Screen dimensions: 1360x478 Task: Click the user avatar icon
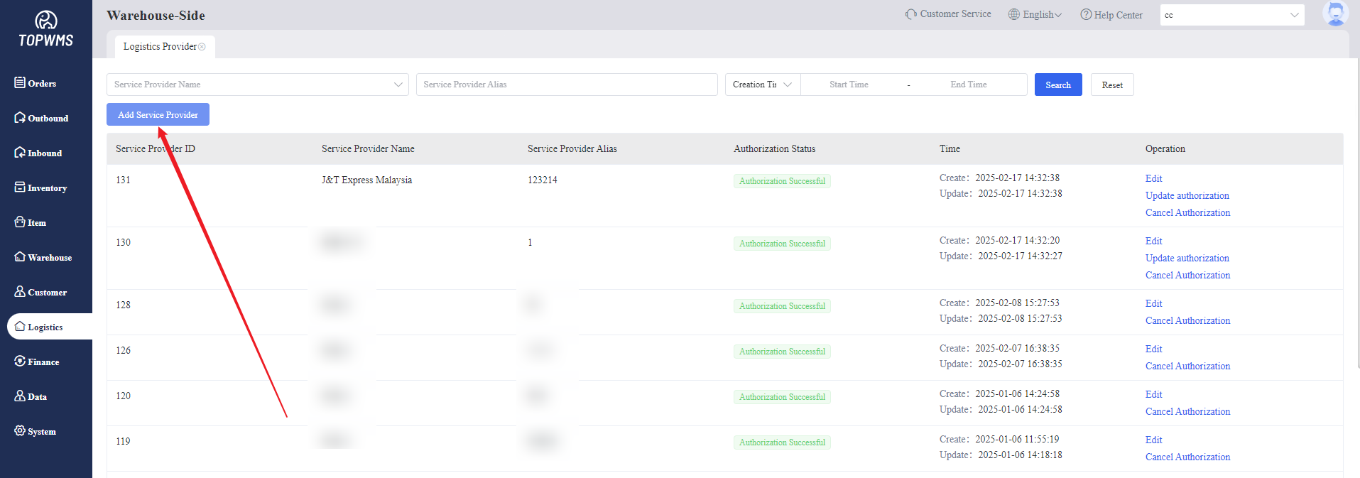1335,13
